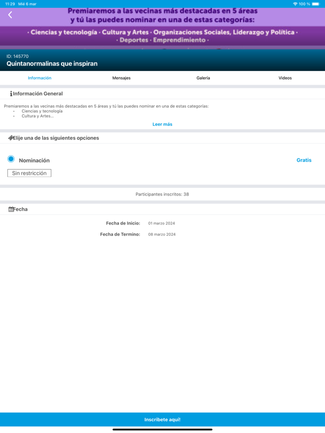Click the Fecha de Inicio label
This screenshot has height=433, width=325.
123,223
